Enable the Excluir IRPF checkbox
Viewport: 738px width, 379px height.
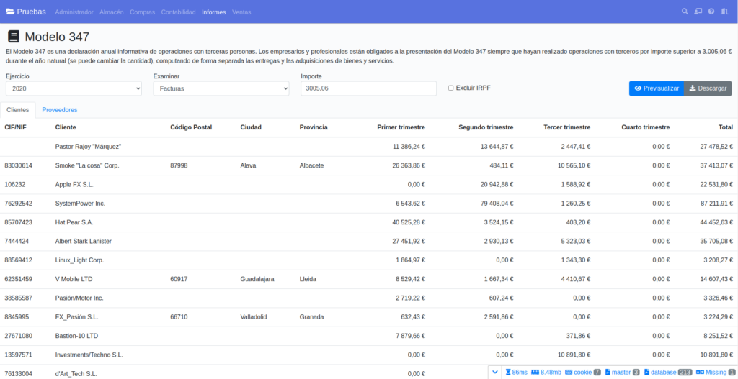(x=451, y=88)
